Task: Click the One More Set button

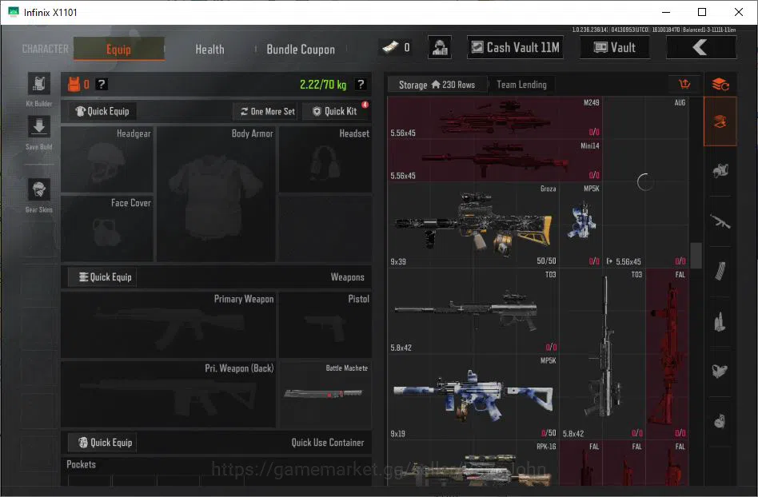Action: click(x=267, y=112)
